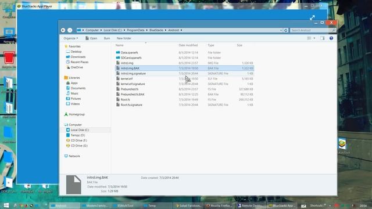The height and width of the screenshot is (209, 372).
Task: Expand breadcrumb arrow after ProgramData
Action: pos(147,30)
